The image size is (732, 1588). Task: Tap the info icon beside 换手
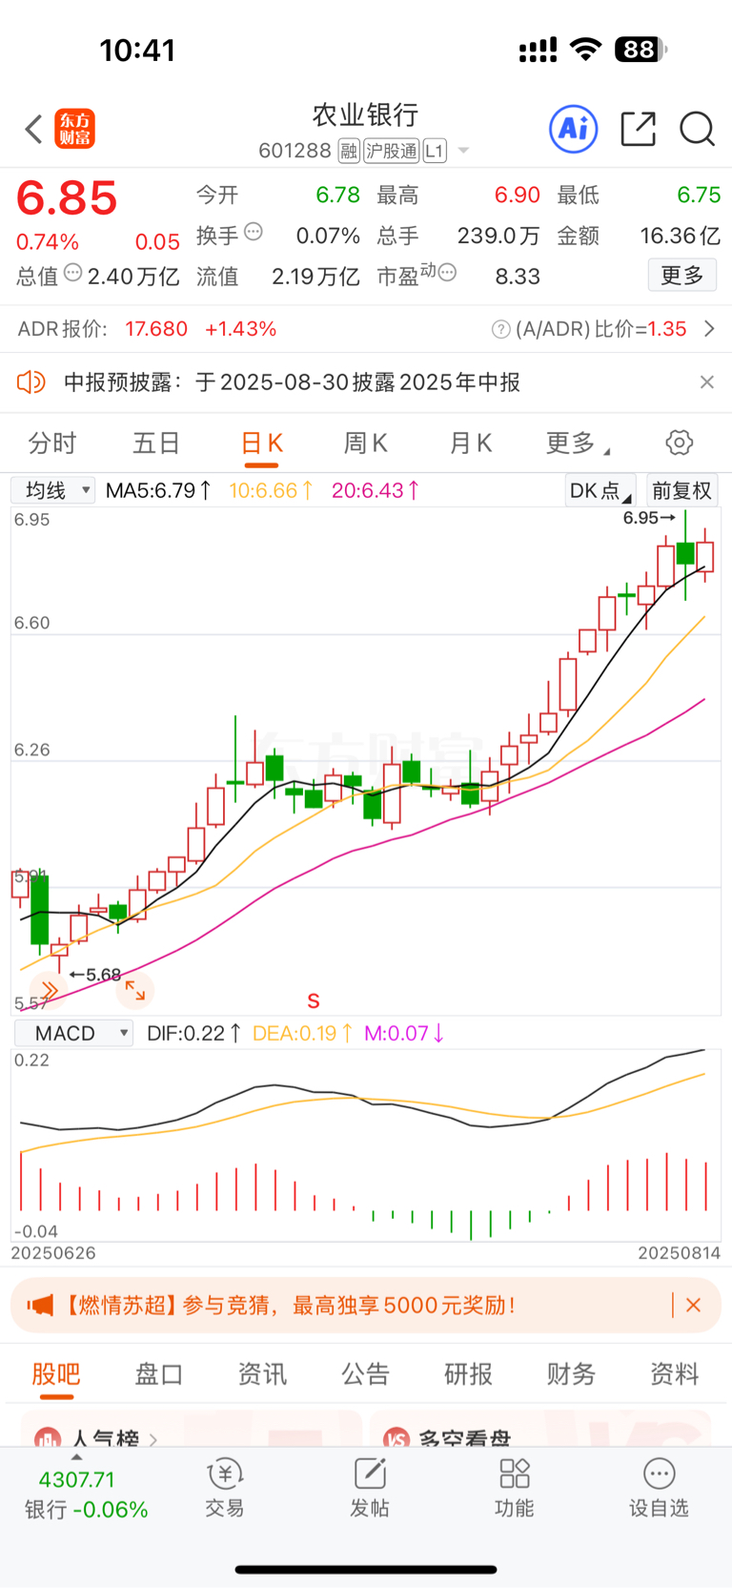pyautogui.click(x=254, y=232)
